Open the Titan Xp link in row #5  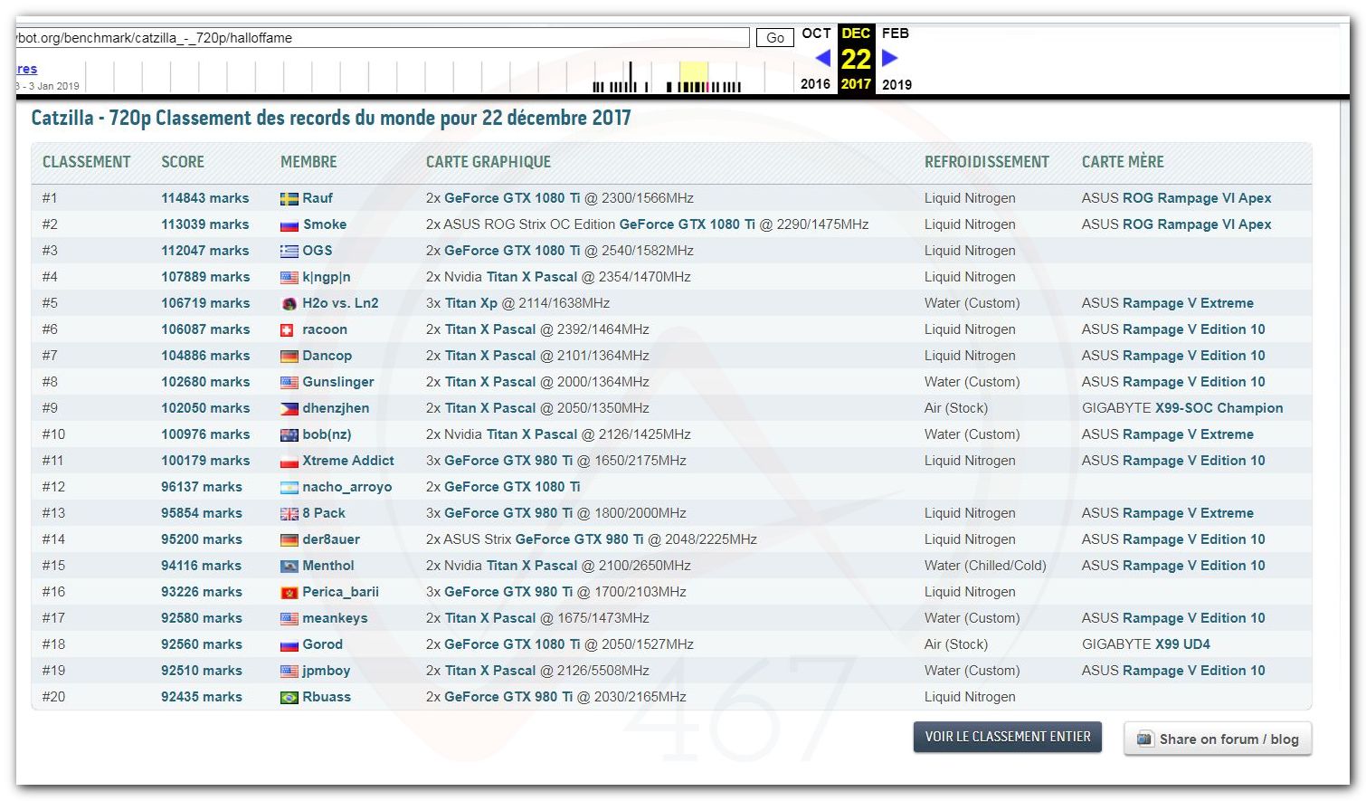(x=471, y=303)
